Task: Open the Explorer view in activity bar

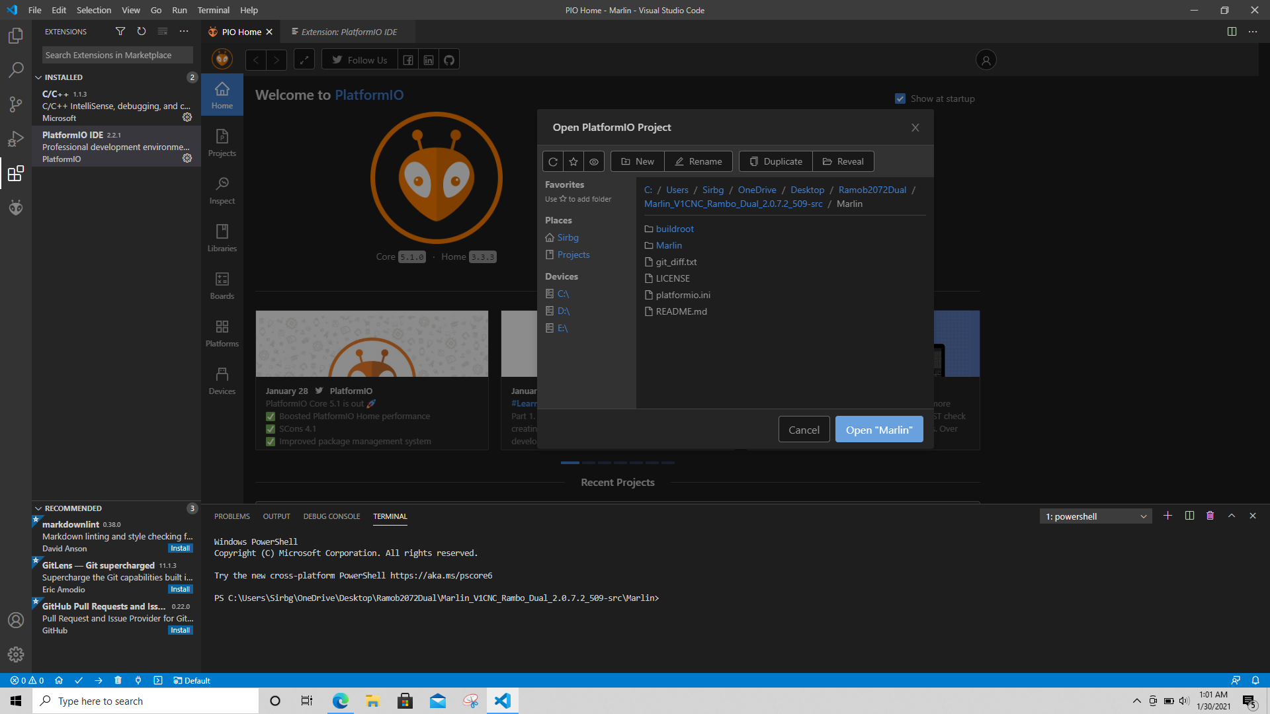Action: coord(16,35)
